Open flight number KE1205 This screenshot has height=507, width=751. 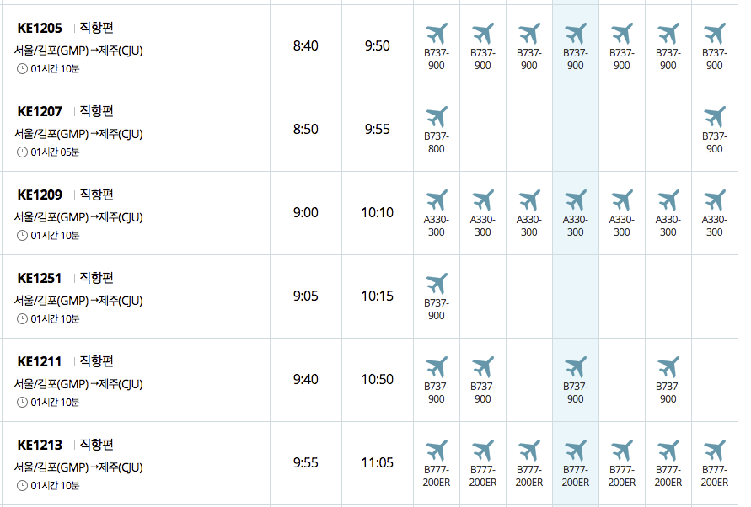[x=40, y=28]
